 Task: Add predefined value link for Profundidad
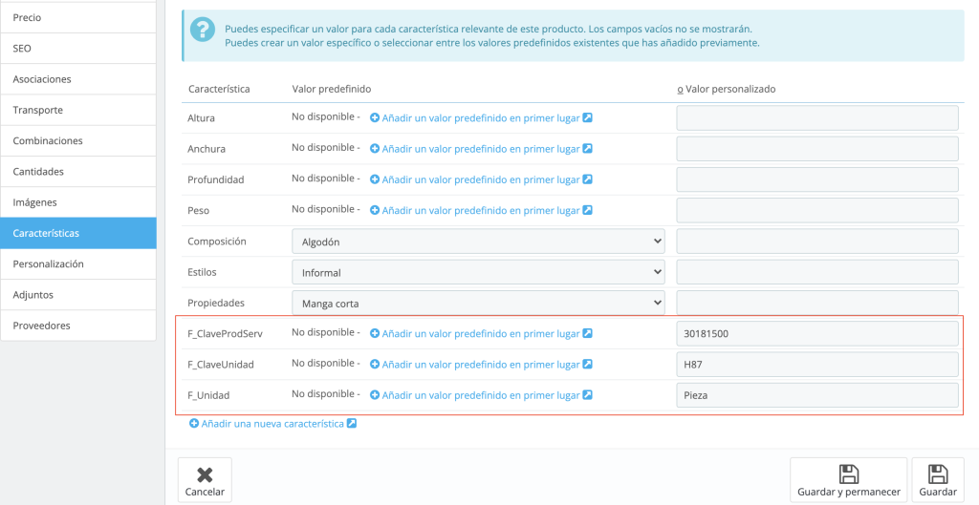(x=481, y=179)
